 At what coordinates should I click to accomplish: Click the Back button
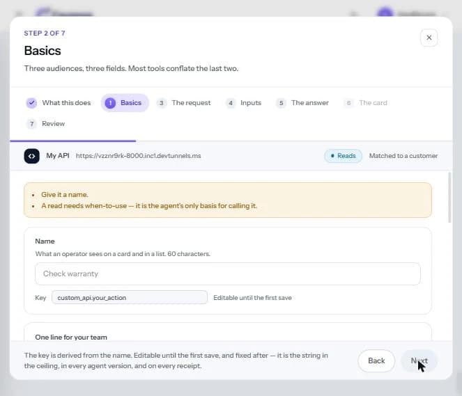(376, 361)
